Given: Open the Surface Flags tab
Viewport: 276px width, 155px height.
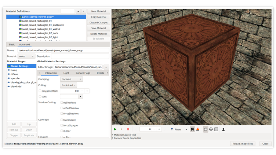Looking at the screenshot, I should [x=83, y=73].
